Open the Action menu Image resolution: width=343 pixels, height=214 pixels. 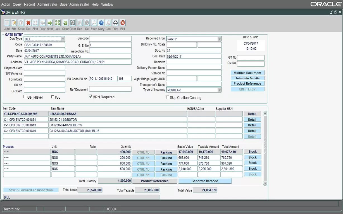click(6, 4)
